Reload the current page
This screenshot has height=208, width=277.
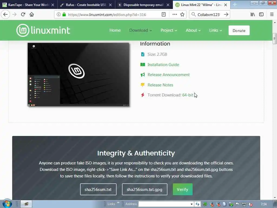[x=23, y=15]
